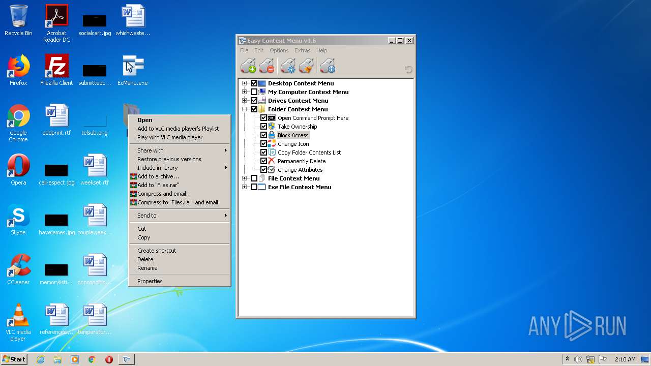This screenshot has height=366, width=651.
Task: Choose Properties in the context menu
Action: 180,281
